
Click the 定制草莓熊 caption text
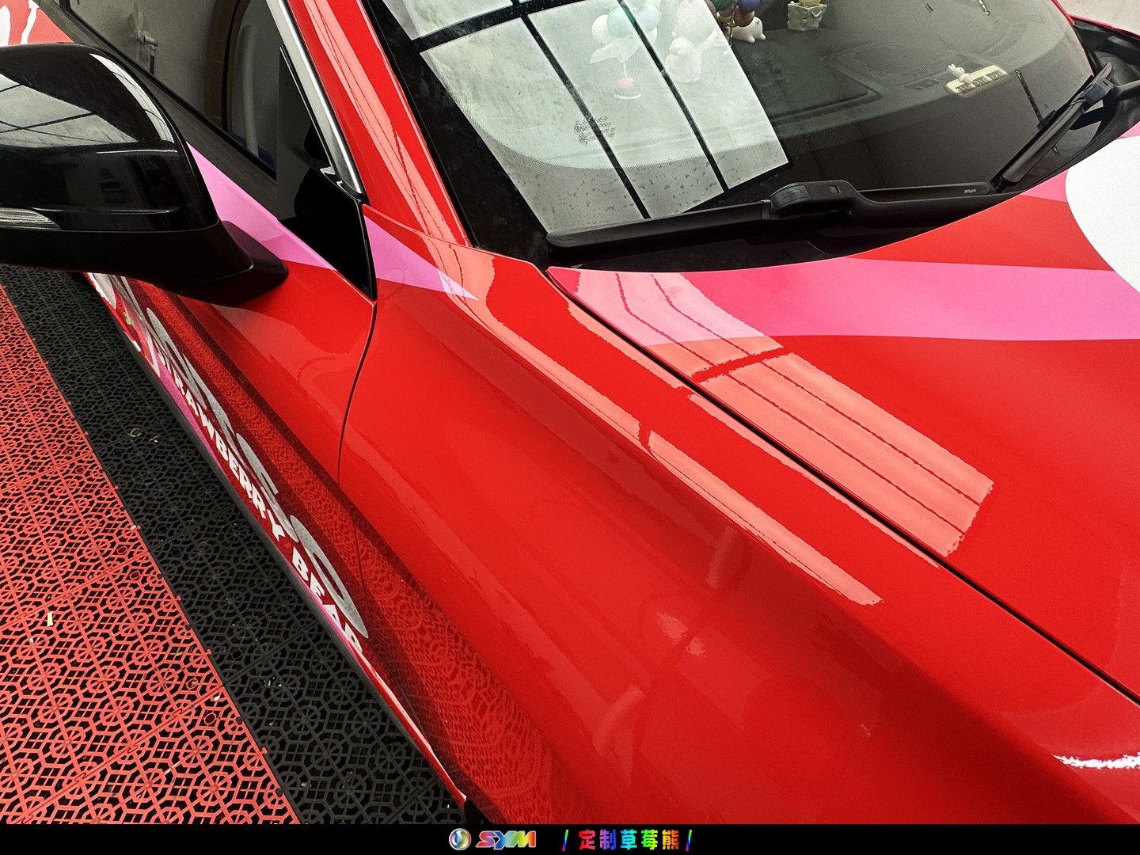[x=629, y=839]
